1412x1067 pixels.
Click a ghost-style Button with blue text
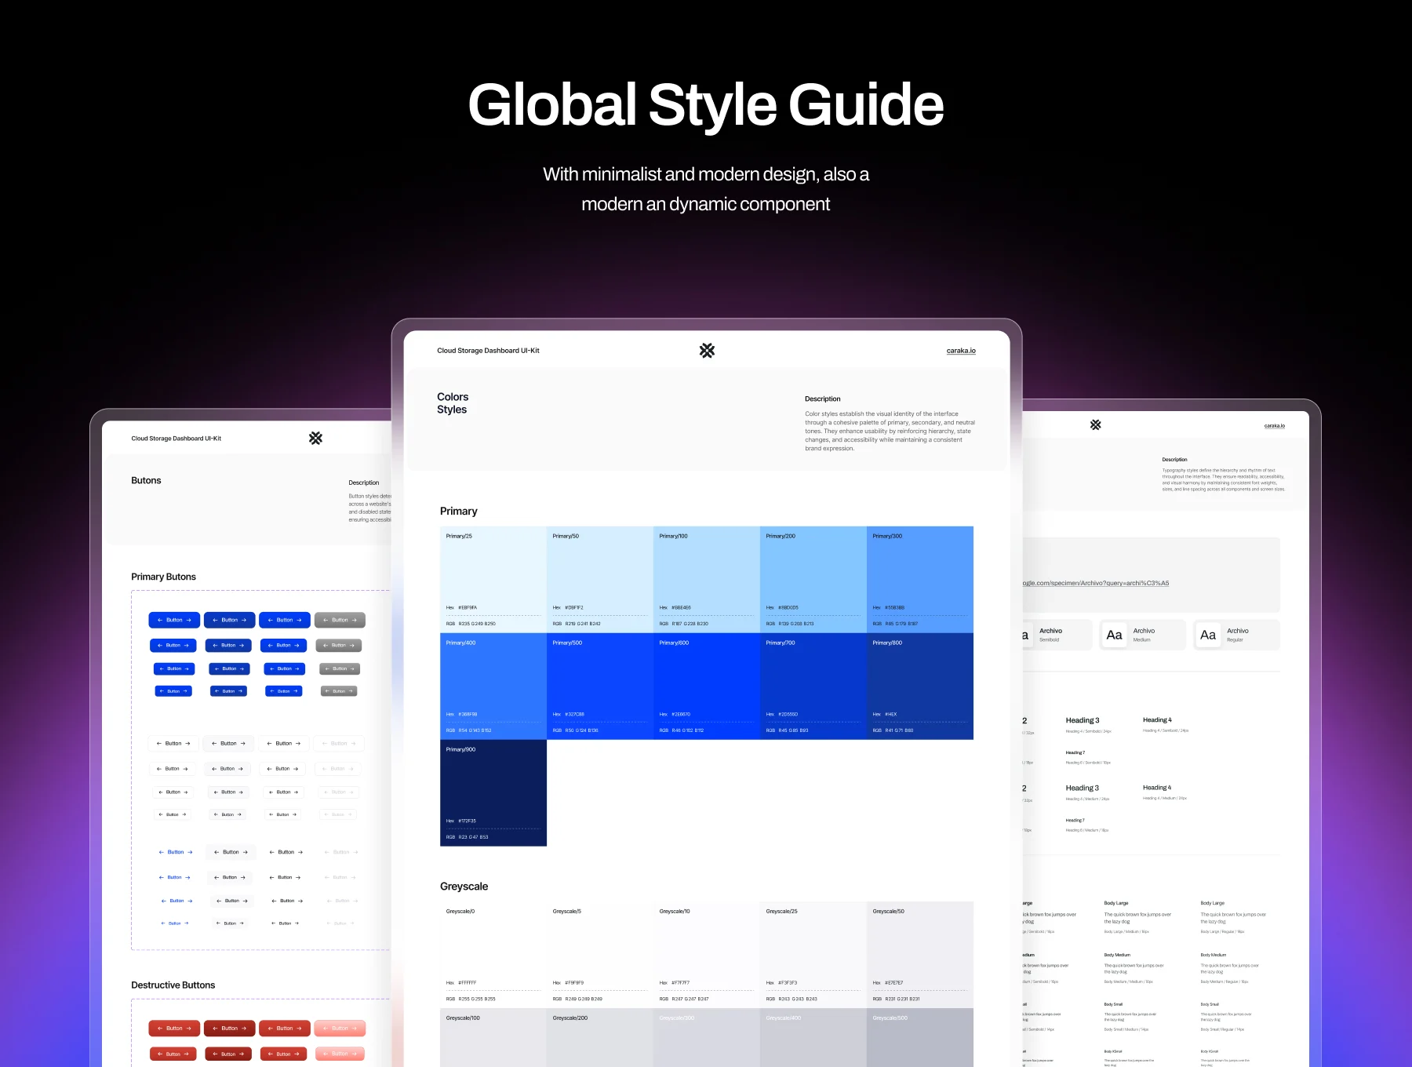point(174,851)
